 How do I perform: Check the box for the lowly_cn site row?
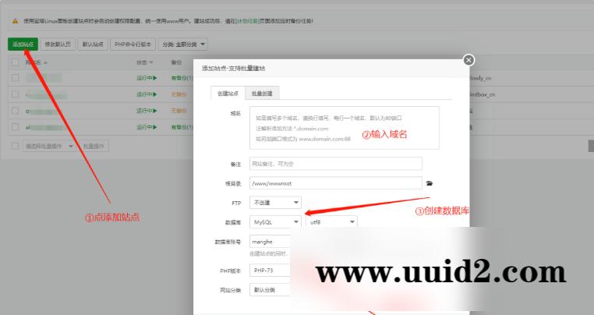(15, 78)
